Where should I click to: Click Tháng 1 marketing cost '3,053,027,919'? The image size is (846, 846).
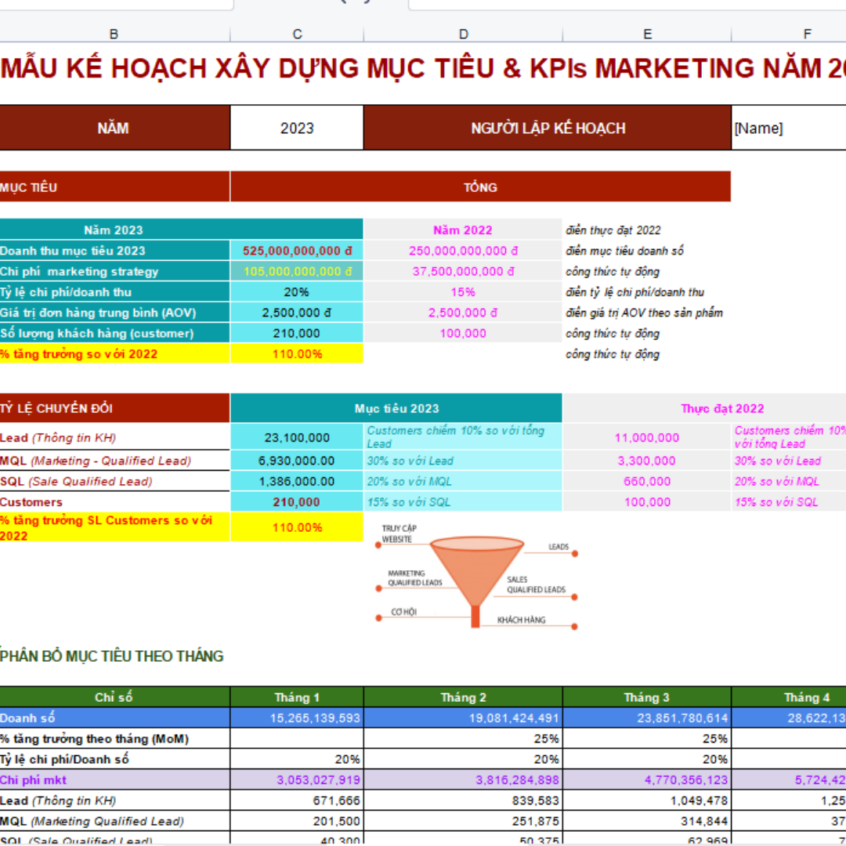click(297, 779)
